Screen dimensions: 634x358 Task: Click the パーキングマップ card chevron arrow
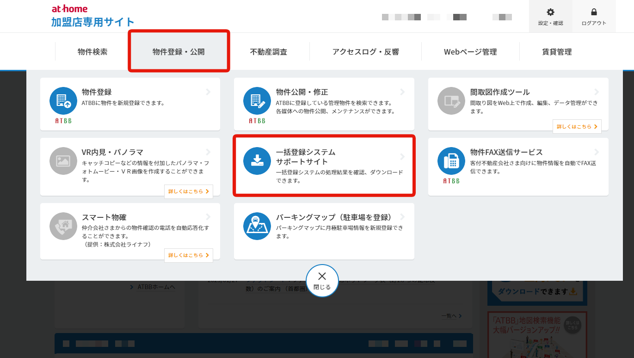402,217
